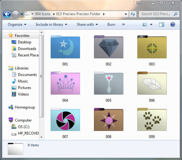Image resolution: width=182 pixels, height=160 pixels.
Task: Click the '005' folder name label
Action: [109, 100]
